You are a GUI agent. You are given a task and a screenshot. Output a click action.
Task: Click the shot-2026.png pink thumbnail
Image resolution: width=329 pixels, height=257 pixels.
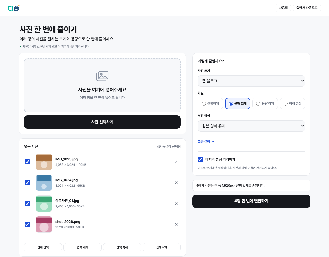(44, 224)
